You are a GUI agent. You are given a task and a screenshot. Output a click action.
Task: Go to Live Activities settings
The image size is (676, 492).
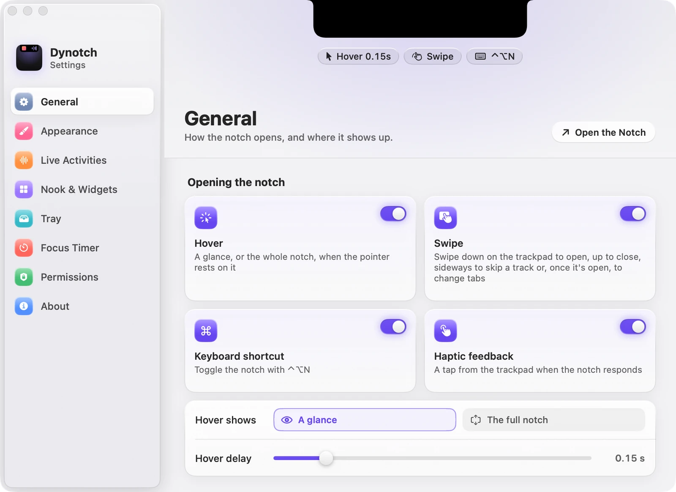point(82,160)
